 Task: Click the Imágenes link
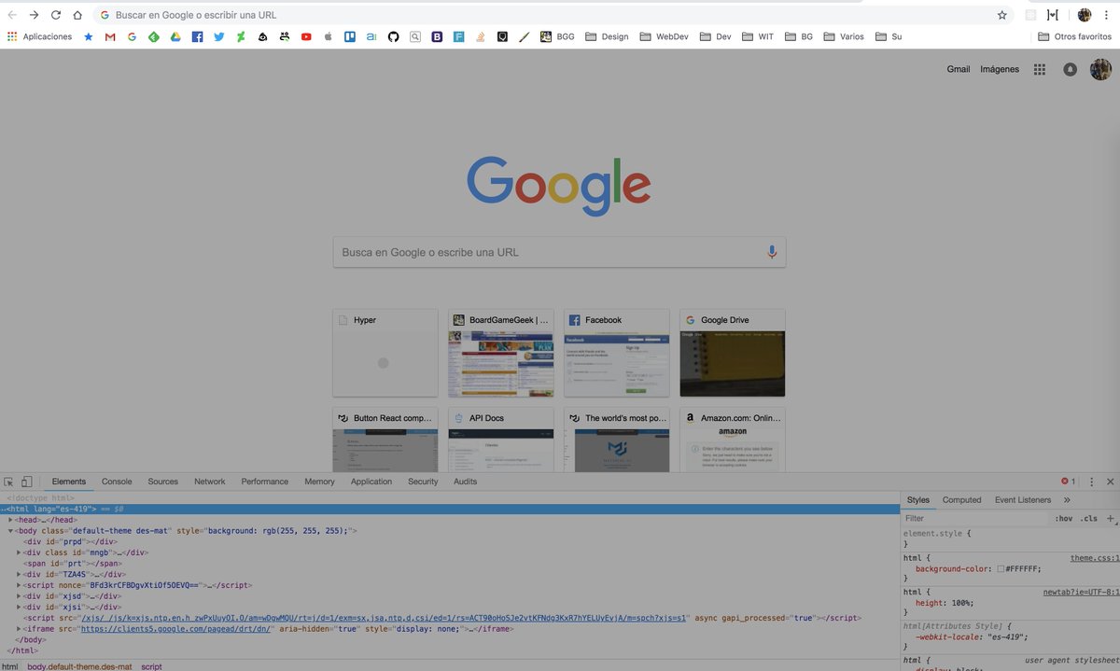pos(1000,69)
